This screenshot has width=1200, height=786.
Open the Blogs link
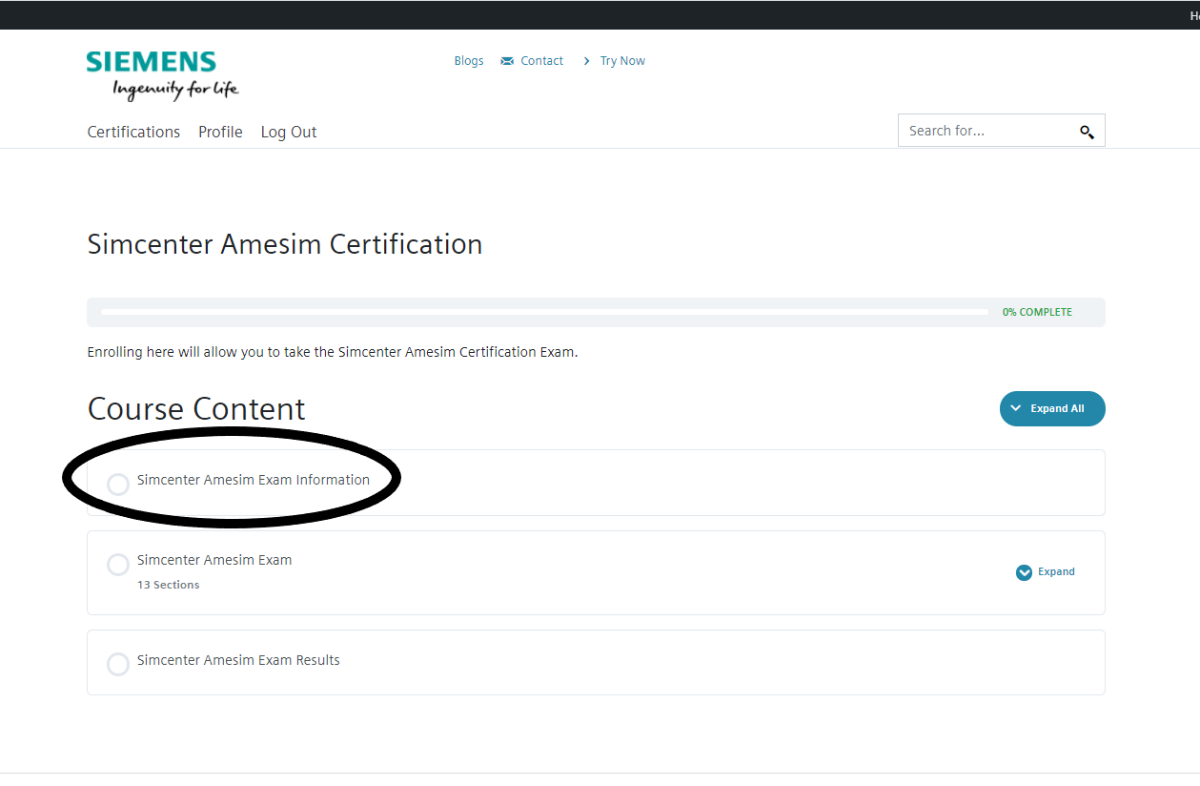coord(468,60)
